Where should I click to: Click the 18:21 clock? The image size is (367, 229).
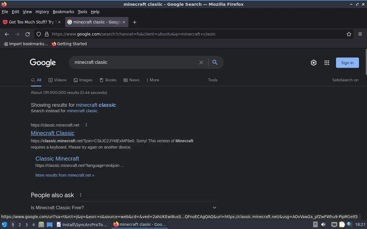pyautogui.click(x=360, y=225)
